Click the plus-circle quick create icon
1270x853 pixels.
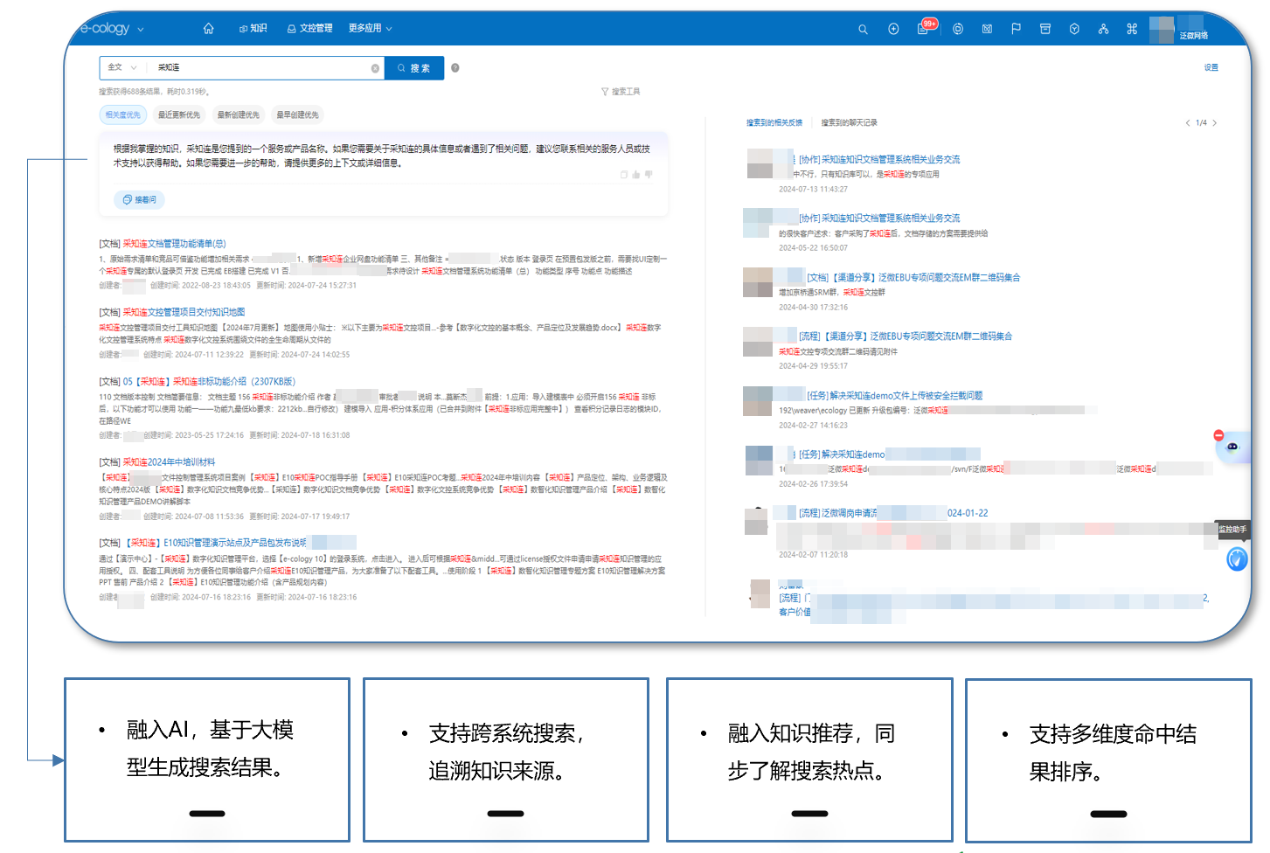[893, 29]
